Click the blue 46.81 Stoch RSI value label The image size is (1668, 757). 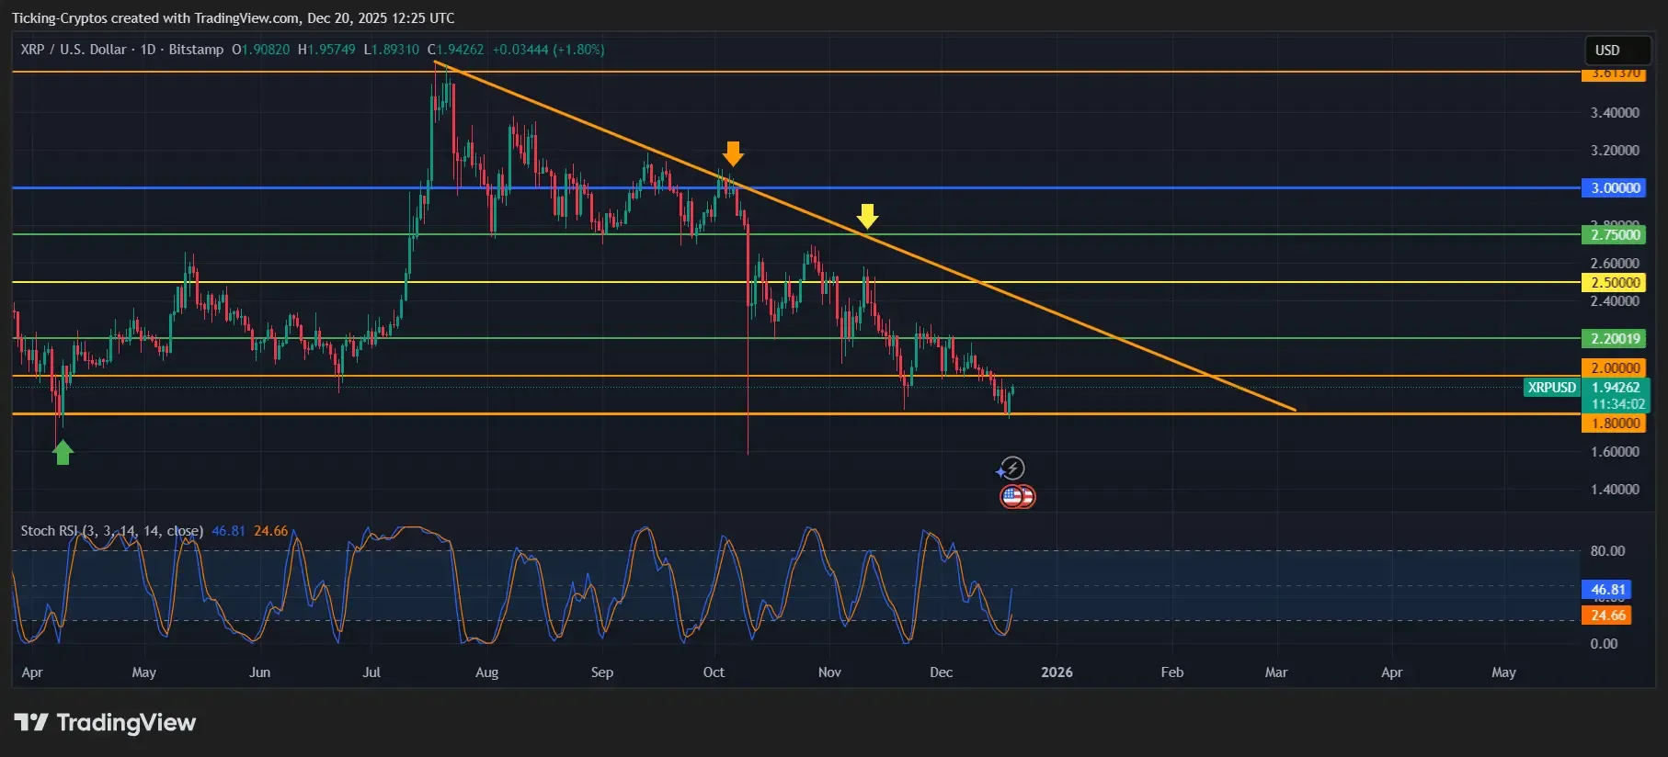(1606, 589)
